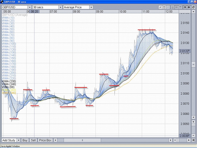This screenshot has width=197, height=148.
Task: Zoom in with bottom plus button
Action: [189, 140]
